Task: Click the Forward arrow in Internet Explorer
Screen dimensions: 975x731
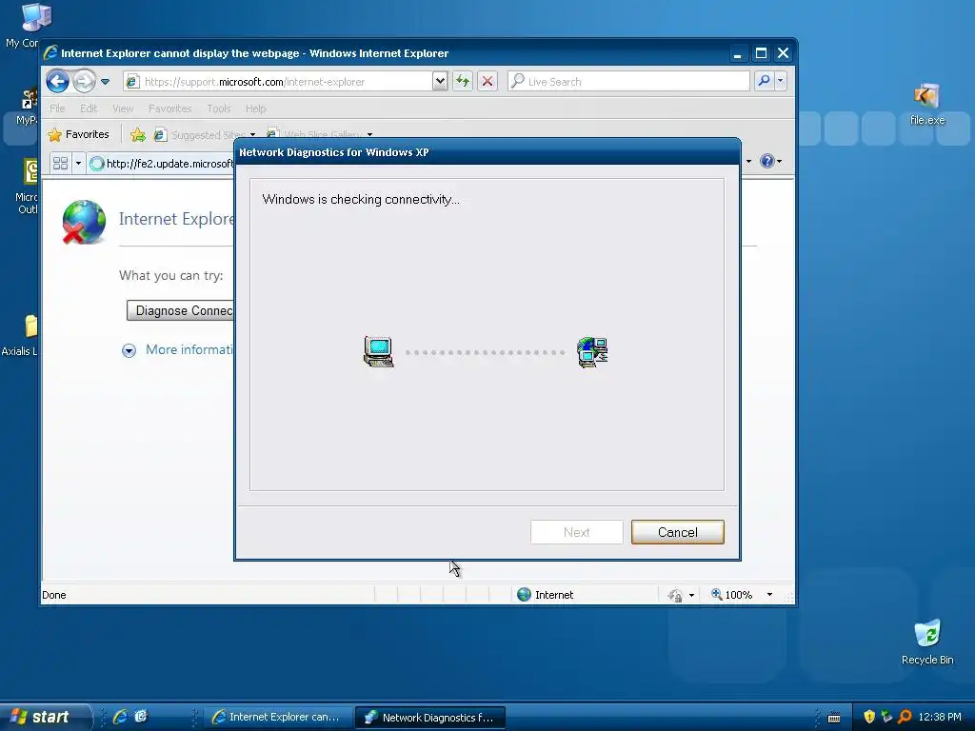Action: [x=84, y=81]
